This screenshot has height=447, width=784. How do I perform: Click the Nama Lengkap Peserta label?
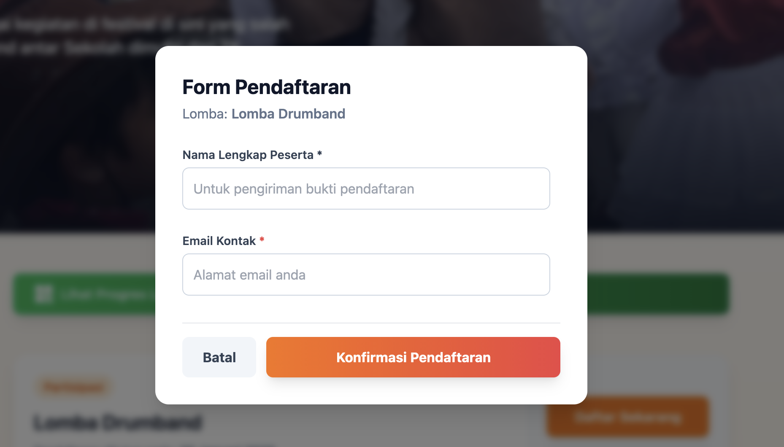click(248, 155)
